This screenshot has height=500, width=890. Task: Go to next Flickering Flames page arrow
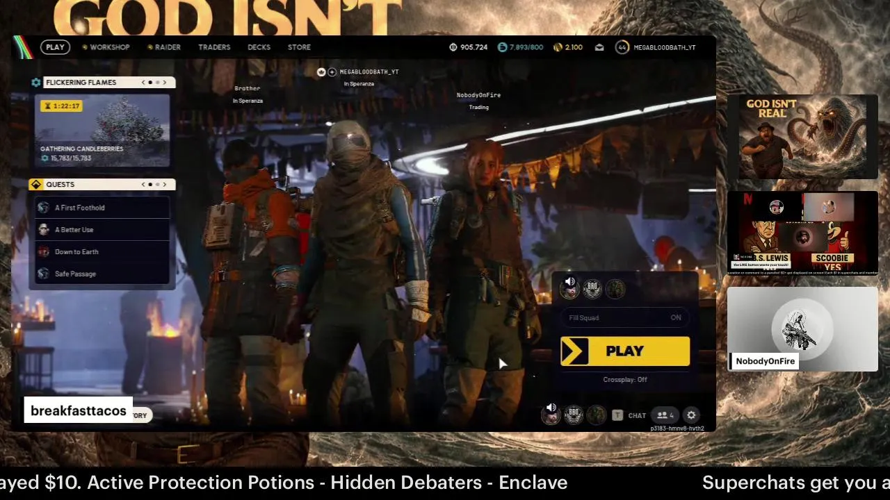165,83
